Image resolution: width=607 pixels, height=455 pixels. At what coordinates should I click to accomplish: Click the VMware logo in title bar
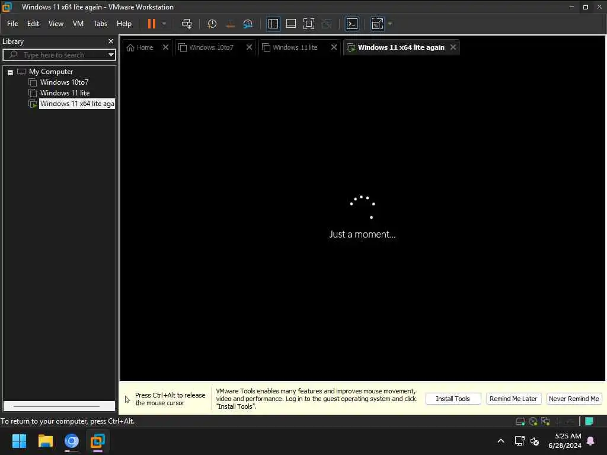pos(7,7)
